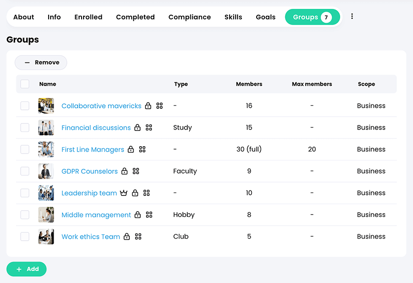Open the First Line Managers group link

[93, 150]
